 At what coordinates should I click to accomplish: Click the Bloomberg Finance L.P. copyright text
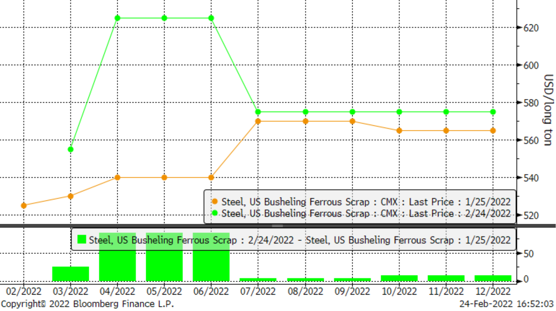87,304
